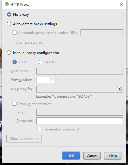Confirm with the OK button
This screenshot has width=128, height=165.
pos(71,156)
